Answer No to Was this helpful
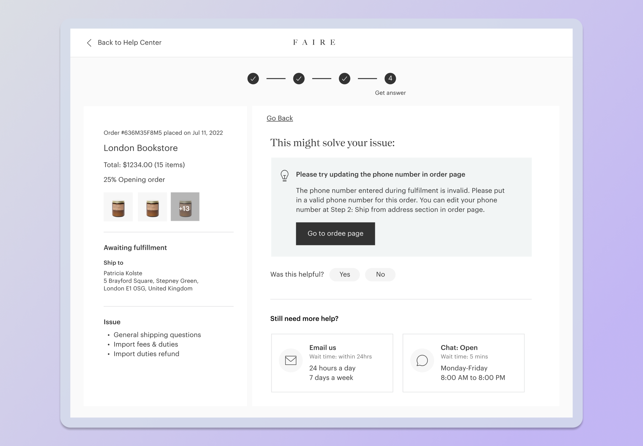 tap(380, 274)
